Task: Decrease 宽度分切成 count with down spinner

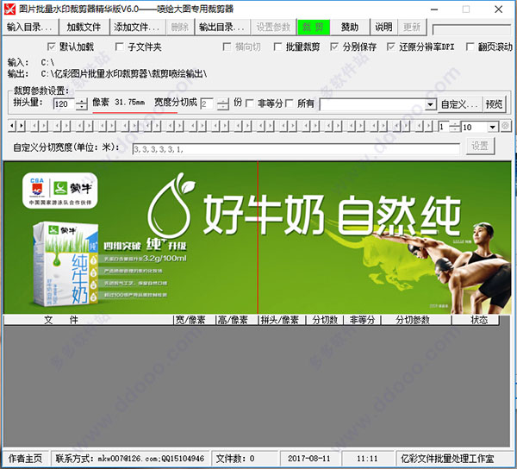Action: point(223,107)
